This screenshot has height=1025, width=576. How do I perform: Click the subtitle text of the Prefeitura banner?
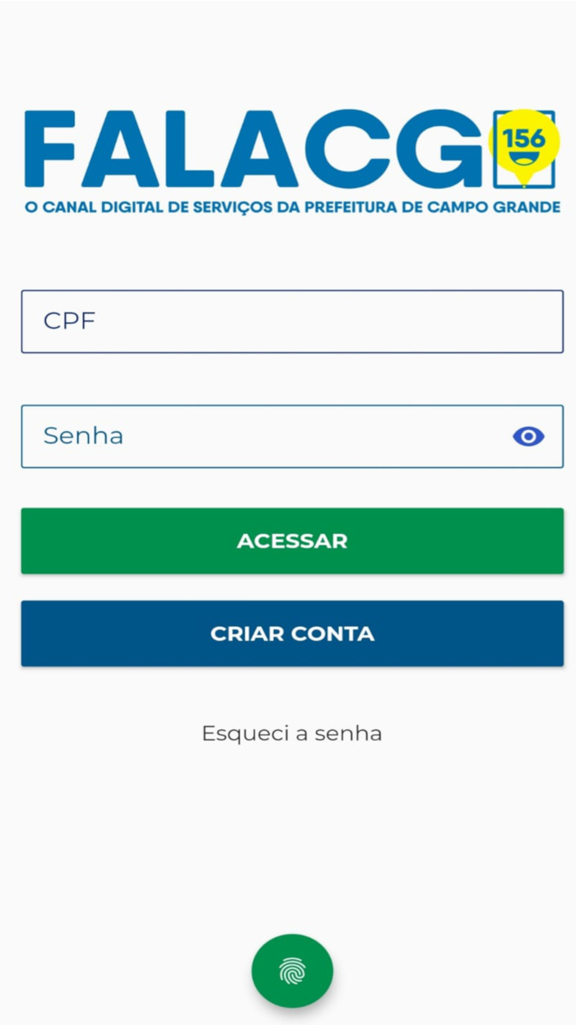click(291, 208)
